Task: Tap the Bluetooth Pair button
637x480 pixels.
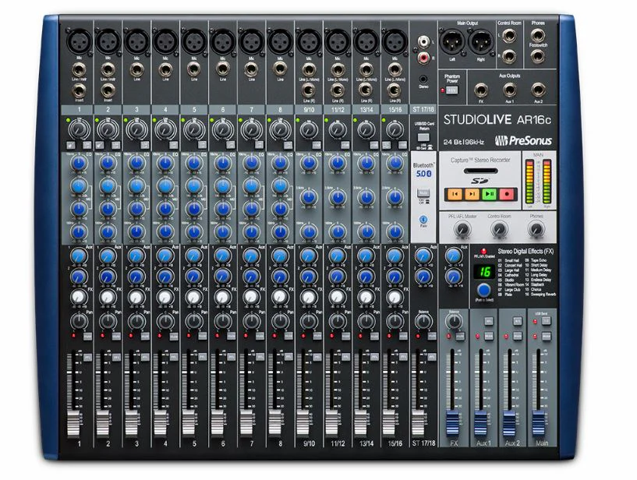Action: point(423,219)
